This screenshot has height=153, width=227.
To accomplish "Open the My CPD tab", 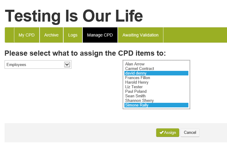I will [x=26, y=35].
